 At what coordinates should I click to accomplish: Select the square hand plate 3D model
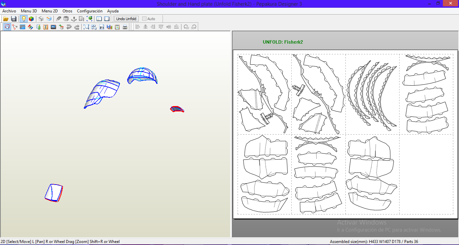[54, 193]
